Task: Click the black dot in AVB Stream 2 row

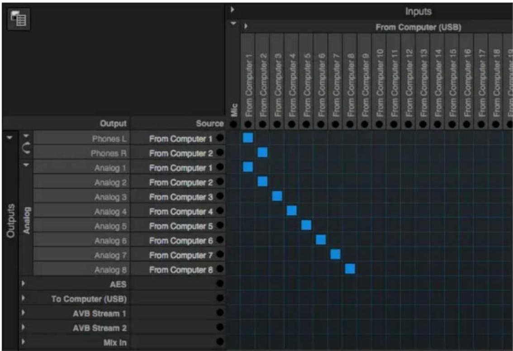Action: pyautogui.click(x=220, y=327)
